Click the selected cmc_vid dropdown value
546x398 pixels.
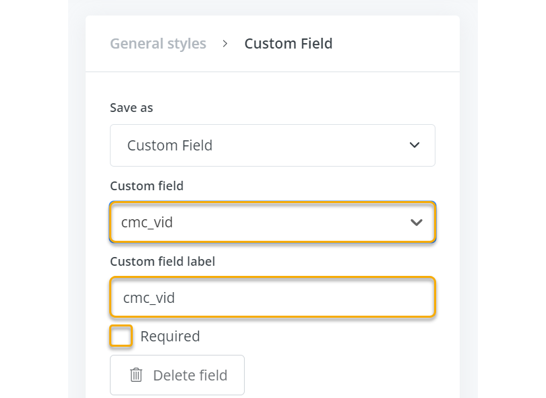(x=147, y=222)
